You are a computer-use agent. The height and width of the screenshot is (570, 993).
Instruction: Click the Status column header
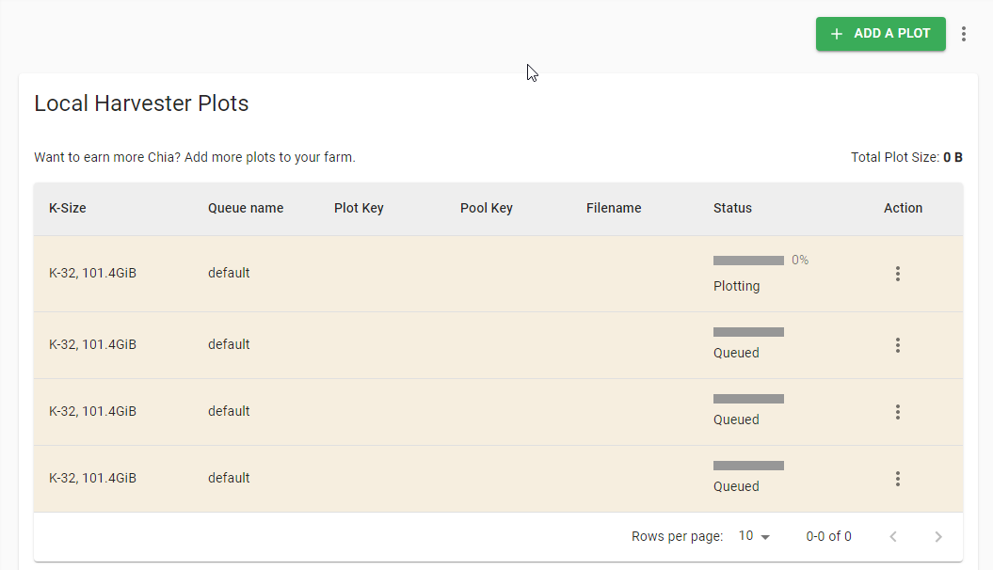pos(732,208)
